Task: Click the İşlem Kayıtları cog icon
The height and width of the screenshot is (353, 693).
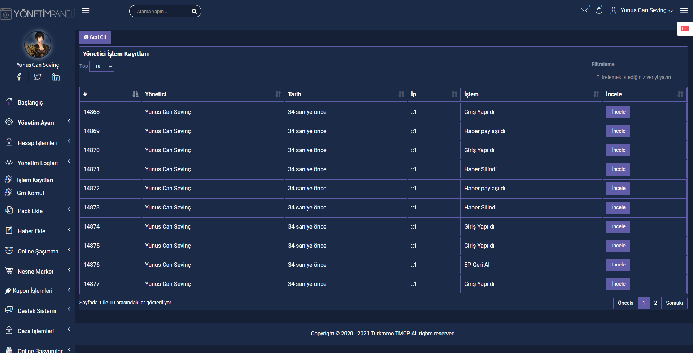Action: (x=8, y=179)
